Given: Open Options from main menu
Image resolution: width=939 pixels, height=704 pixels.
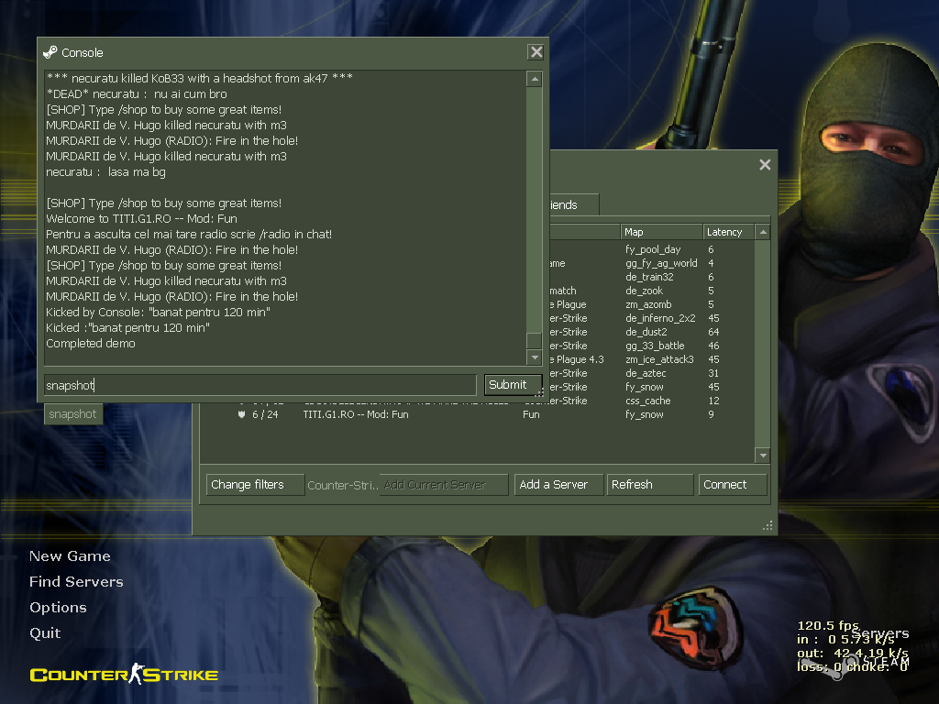Looking at the screenshot, I should (x=58, y=608).
